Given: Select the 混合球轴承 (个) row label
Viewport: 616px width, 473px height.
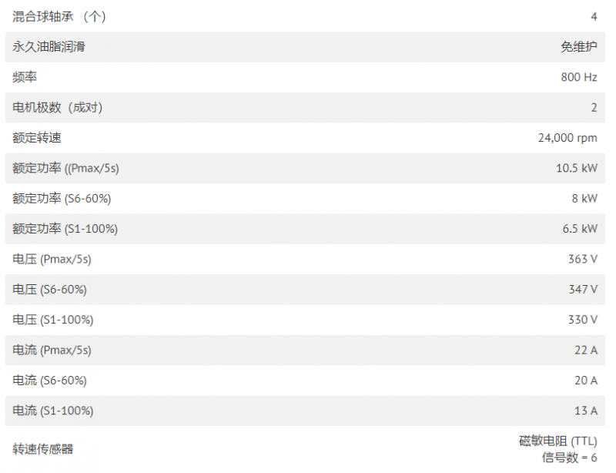Looking at the screenshot, I should [x=59, y=16].
